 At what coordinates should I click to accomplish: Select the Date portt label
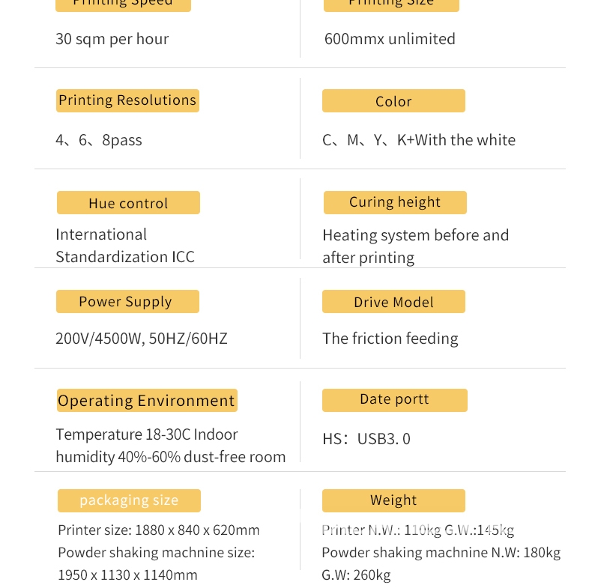pyautogui.click(x=394, y=401)
